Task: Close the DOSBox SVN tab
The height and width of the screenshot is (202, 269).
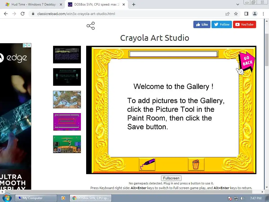Action: pos(124,4)
